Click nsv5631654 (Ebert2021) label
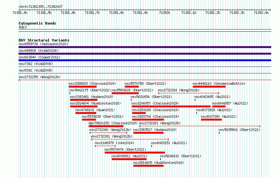This screenshot has width=280, height=178. click(151, 97)
